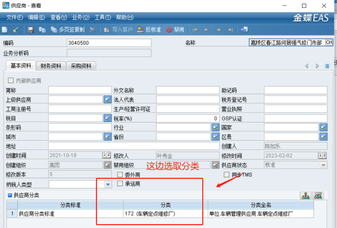Select the 采购资料 tab
337x228 pixels.
[x=81, y=66]
